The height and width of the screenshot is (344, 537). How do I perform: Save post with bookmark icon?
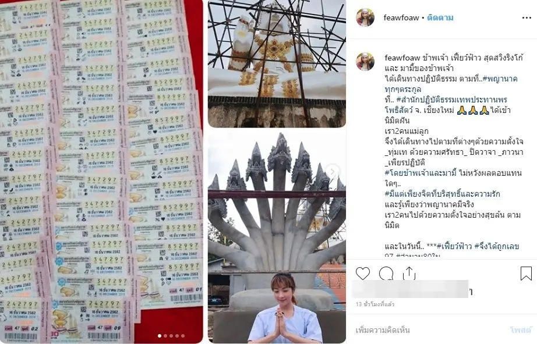[526, 273]
